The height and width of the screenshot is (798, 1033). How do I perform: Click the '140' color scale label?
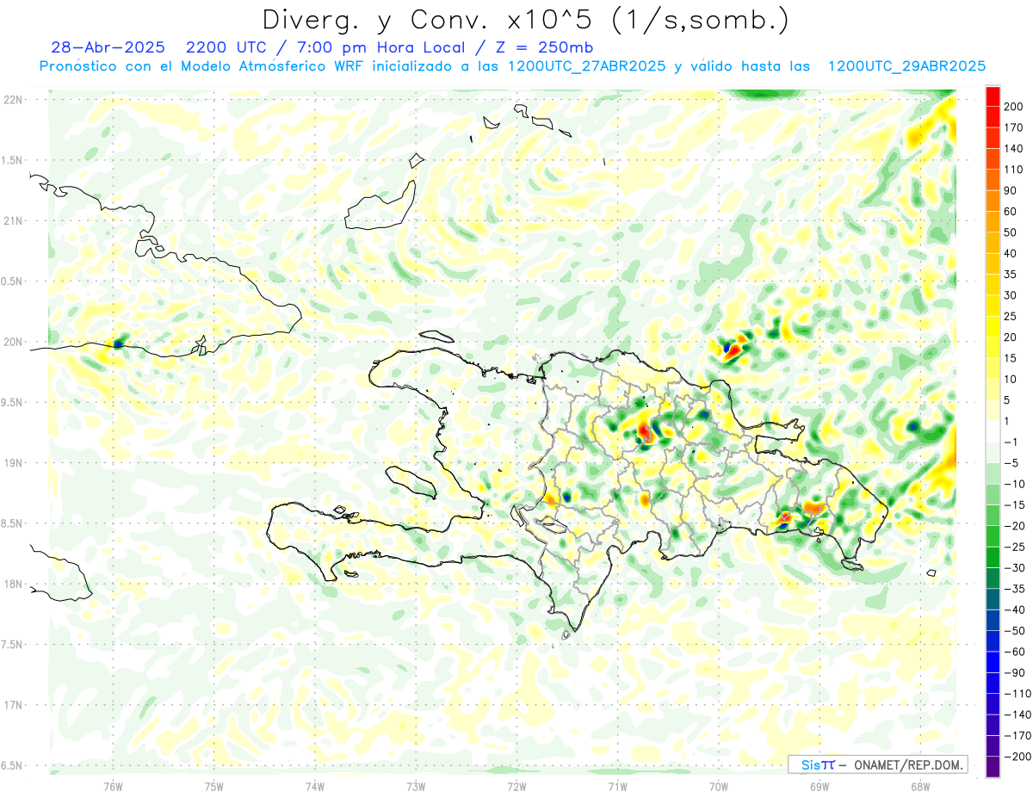click(1014, 149)
